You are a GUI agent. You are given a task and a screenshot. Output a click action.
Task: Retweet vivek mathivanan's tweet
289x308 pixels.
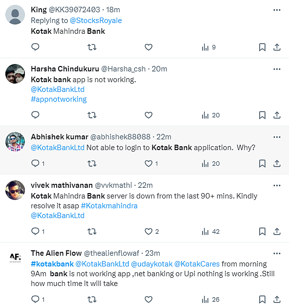pos(92,231)
